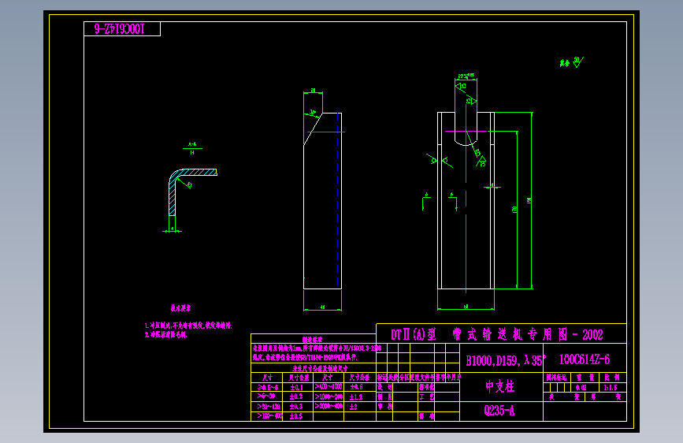Image resolution: width=683 pixels, height=443 pixels.
Task: Click the "±0.2" tolerance cell
Action: pyautogui.click(x=297, y=396)
